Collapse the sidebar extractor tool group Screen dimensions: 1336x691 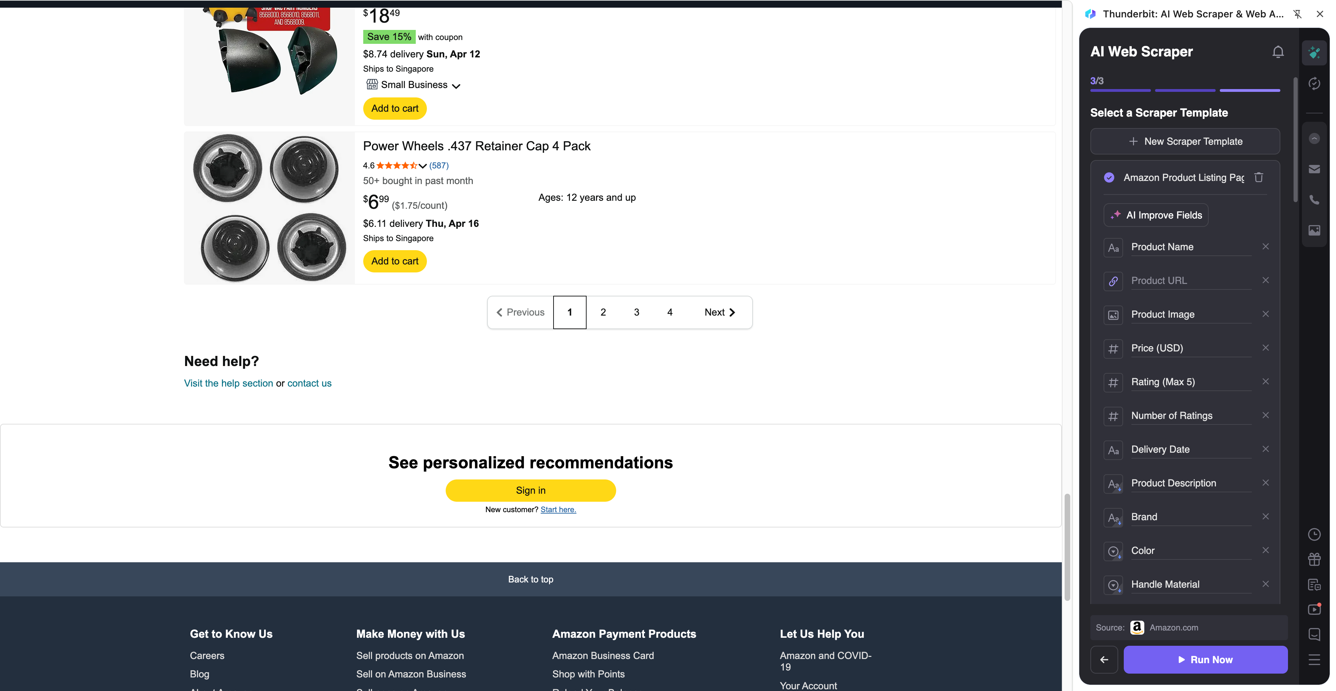[1314, 138]
